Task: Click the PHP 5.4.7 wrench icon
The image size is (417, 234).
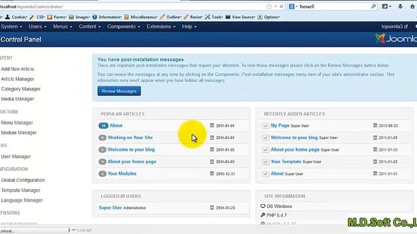Action: click(263, 215)
